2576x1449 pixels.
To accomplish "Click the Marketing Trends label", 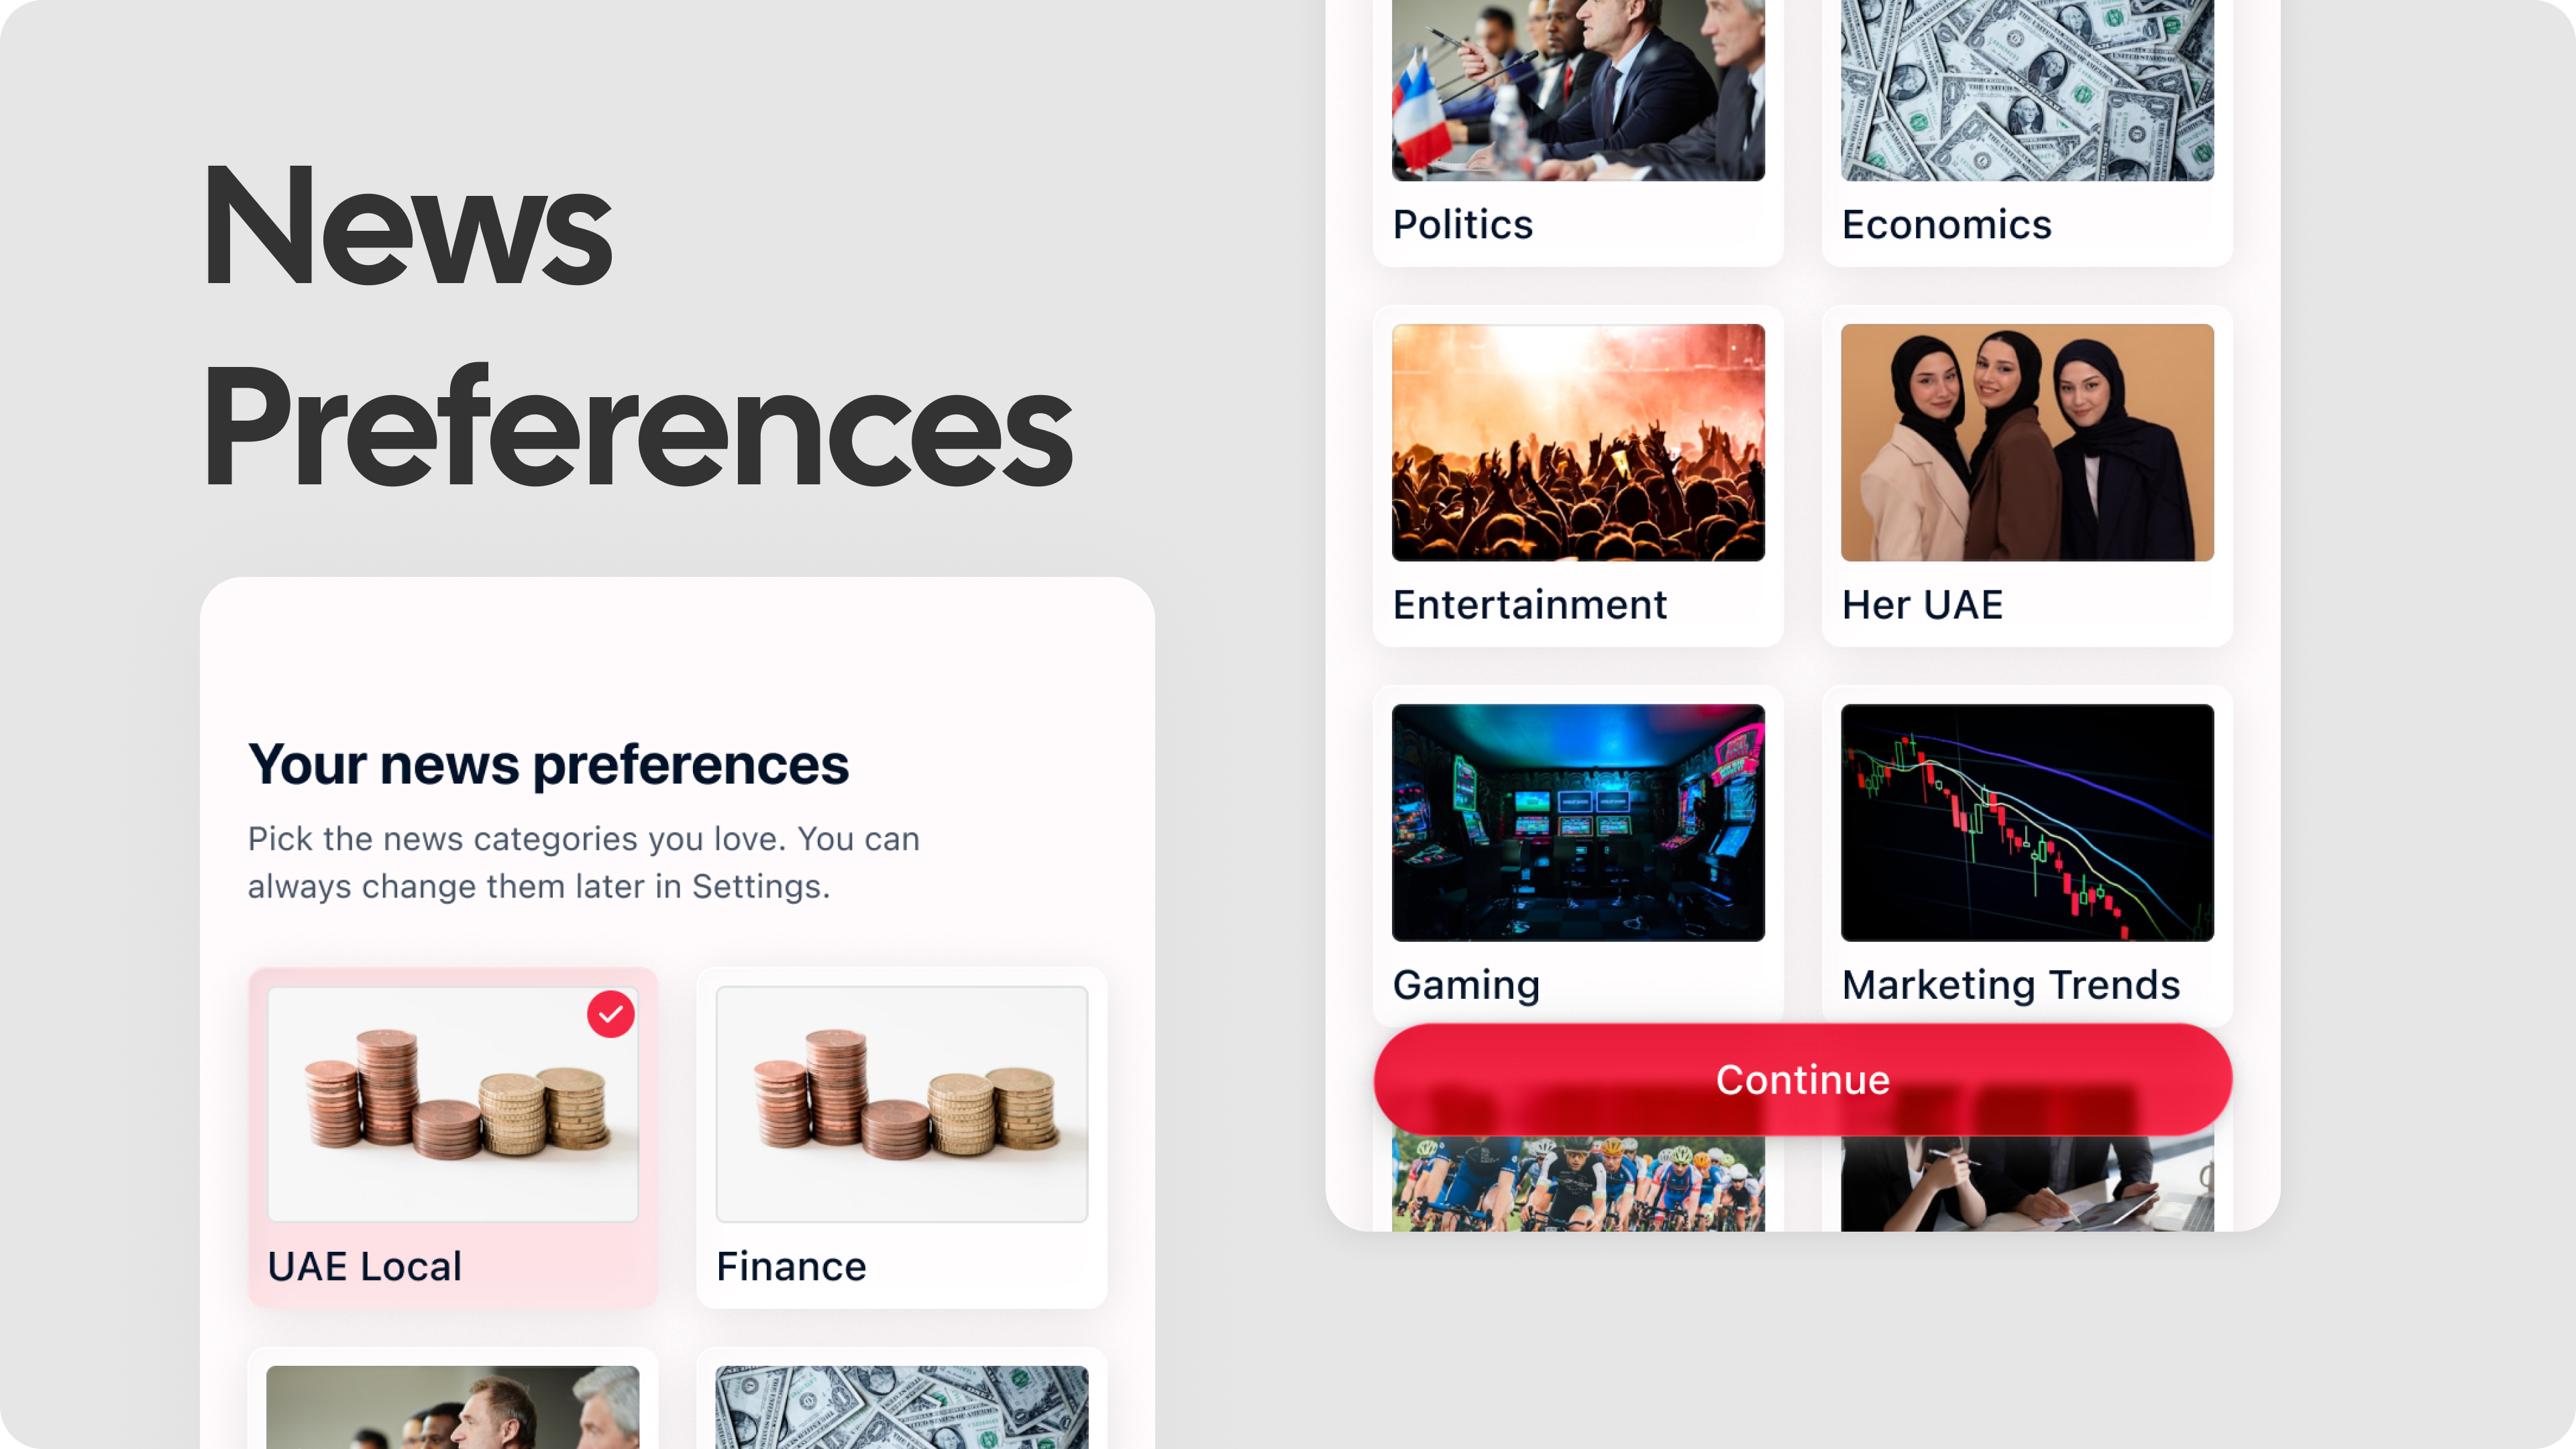I will (x=2010, y=985).
